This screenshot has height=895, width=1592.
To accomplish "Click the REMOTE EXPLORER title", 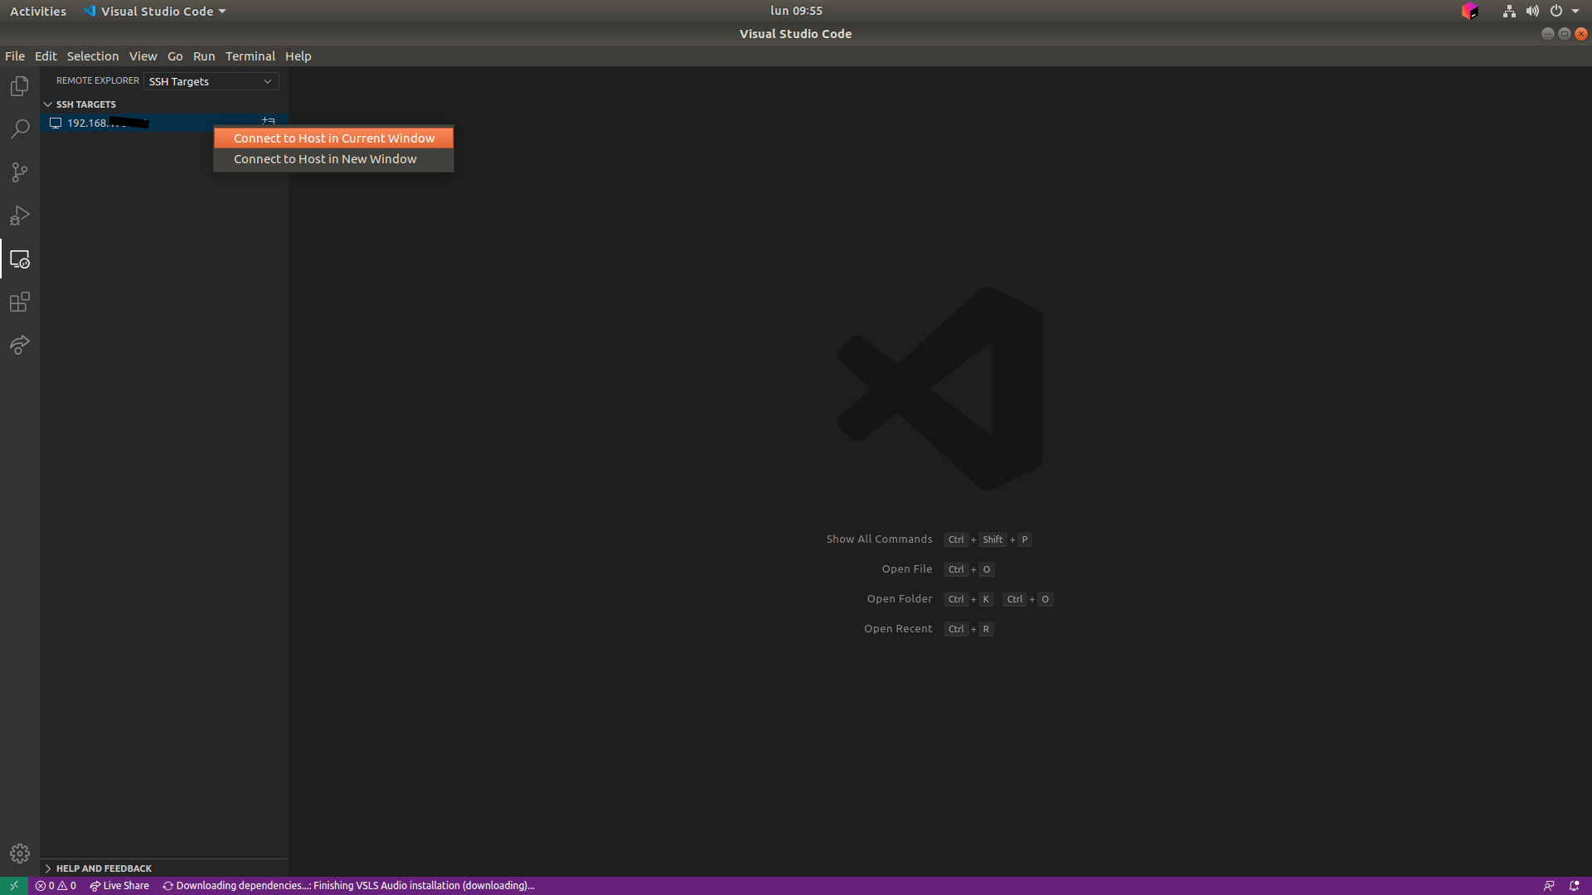I will click(98, 80).
